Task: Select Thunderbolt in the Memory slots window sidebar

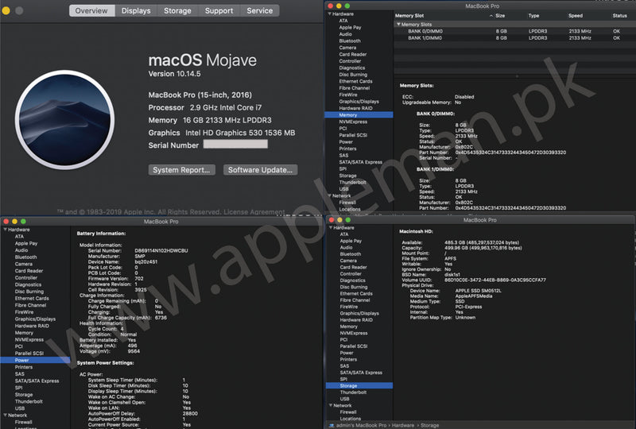Action: (352, 183)
